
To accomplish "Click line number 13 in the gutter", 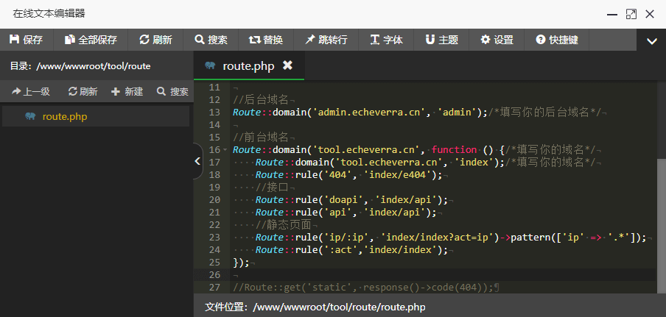I will [x=215, y=113].
